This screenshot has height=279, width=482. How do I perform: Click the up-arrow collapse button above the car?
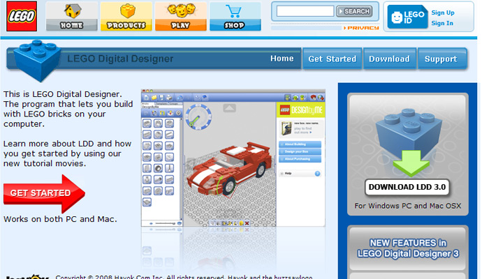(230, 107)
